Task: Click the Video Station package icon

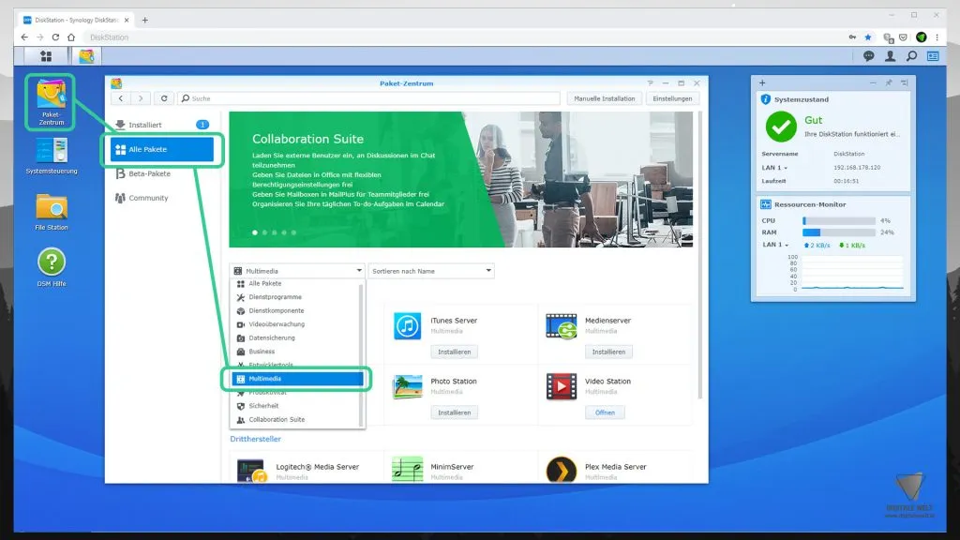Action: pyautogui.click(x=562, y=387)
